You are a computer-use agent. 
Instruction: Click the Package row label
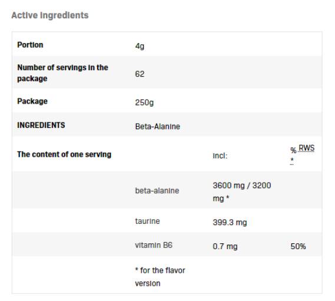pyautogui.click(x=32, y=101)
